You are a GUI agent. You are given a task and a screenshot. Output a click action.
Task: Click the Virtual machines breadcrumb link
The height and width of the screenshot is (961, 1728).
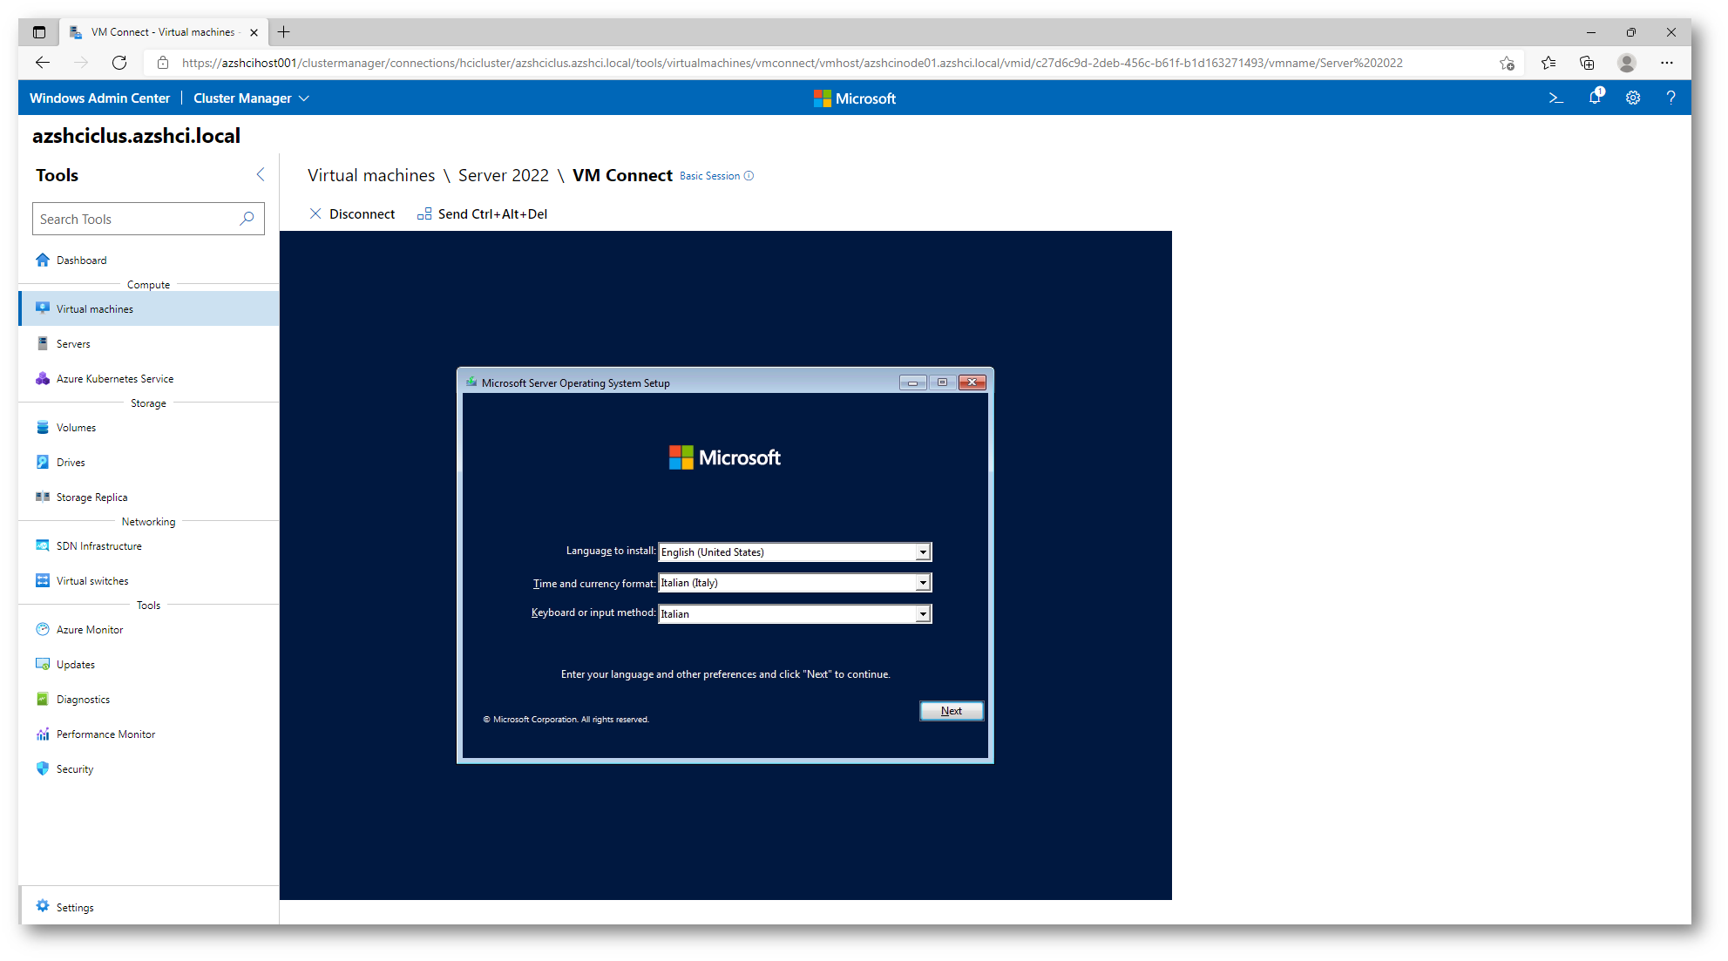371,176
